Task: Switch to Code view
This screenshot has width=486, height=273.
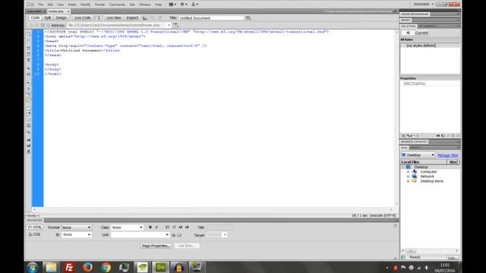Action: (x=35, y=18)
